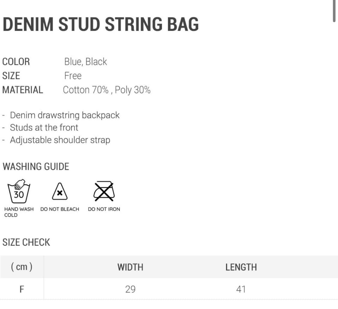Viewport: 338px width, 309px height.
Task: Click the HAND WASH COLD caption
Action: 19,212
